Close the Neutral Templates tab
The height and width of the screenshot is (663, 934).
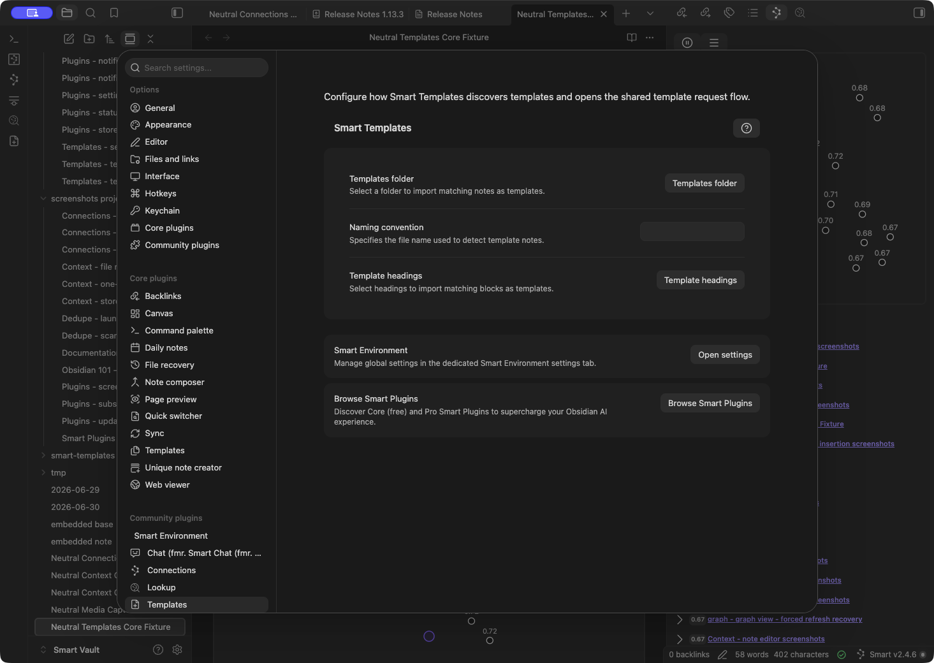coord(604,14)
